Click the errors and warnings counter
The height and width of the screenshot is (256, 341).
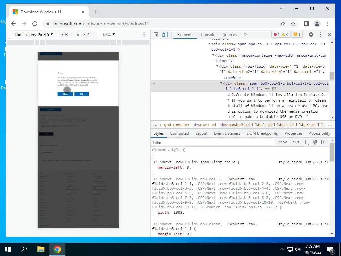point(280,34)
